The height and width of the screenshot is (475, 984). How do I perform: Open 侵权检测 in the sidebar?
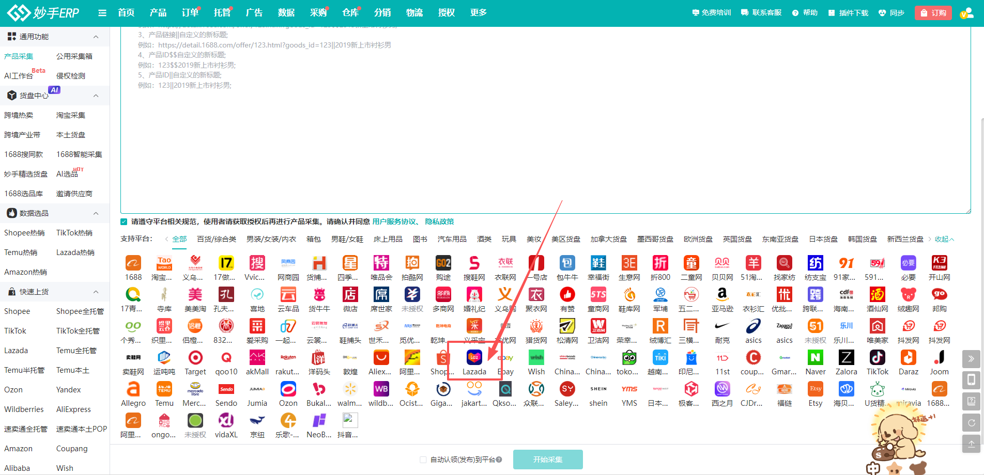pyautogui.click(x=71, y=76)
